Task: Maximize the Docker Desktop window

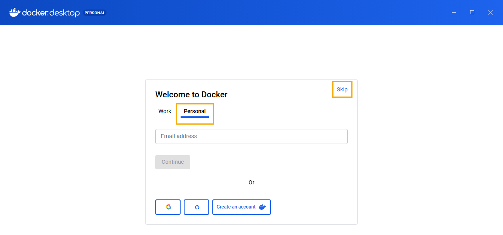Action: tap(472, 13)
